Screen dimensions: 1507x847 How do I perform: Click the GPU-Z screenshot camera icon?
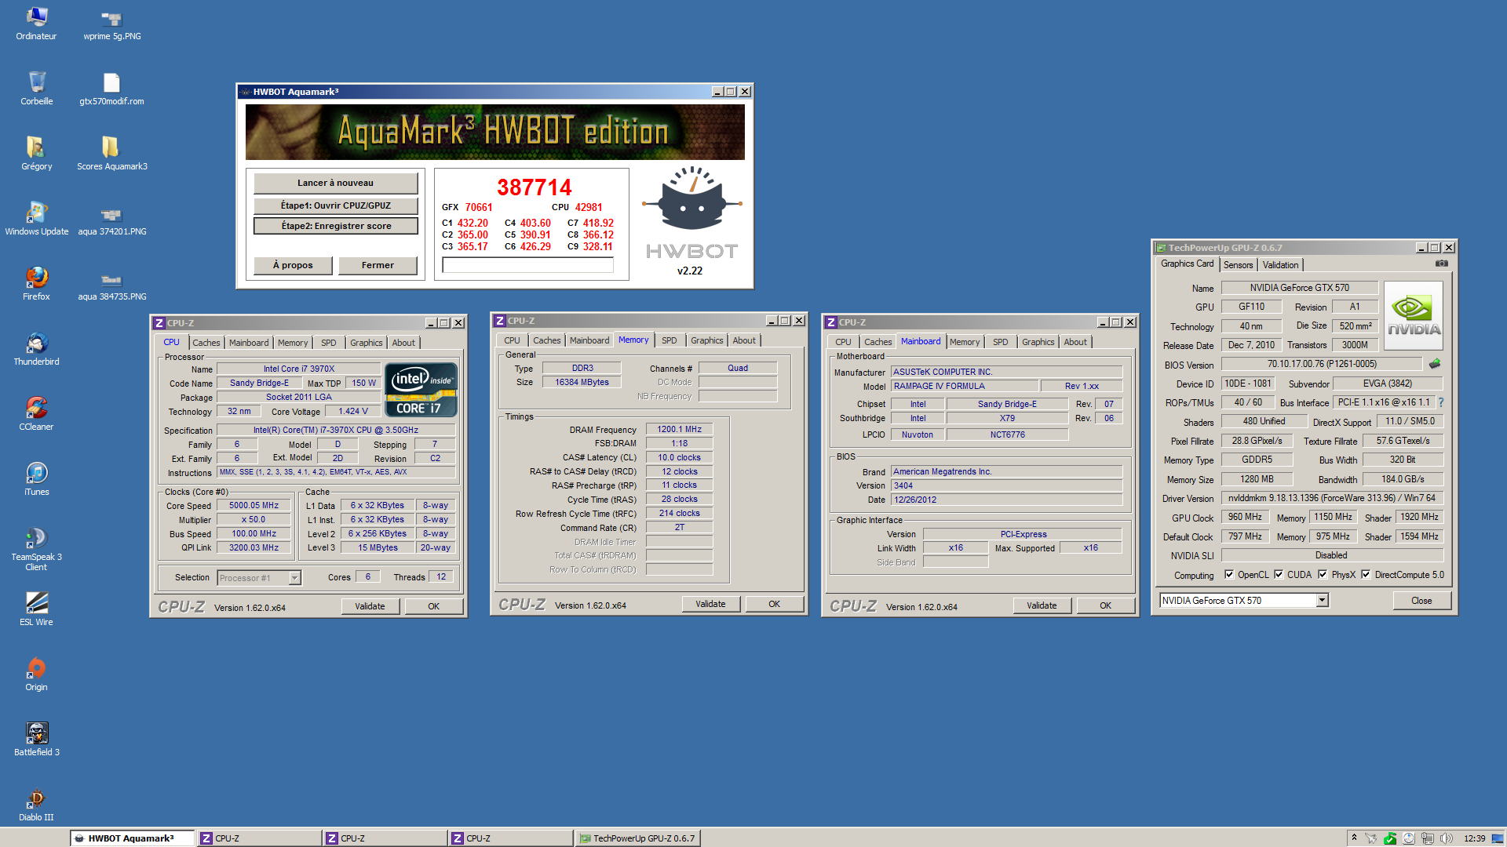pyautogui.click(x=1441, y=264)
